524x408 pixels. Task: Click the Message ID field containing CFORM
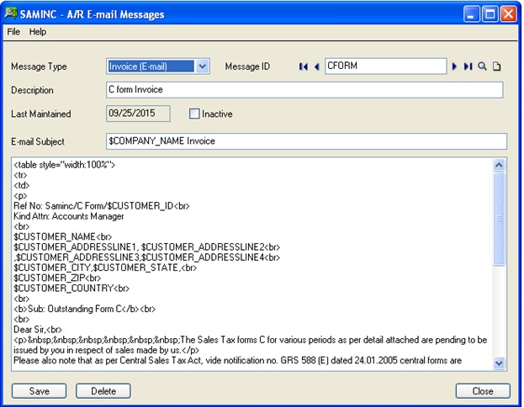tap(386, 66)
